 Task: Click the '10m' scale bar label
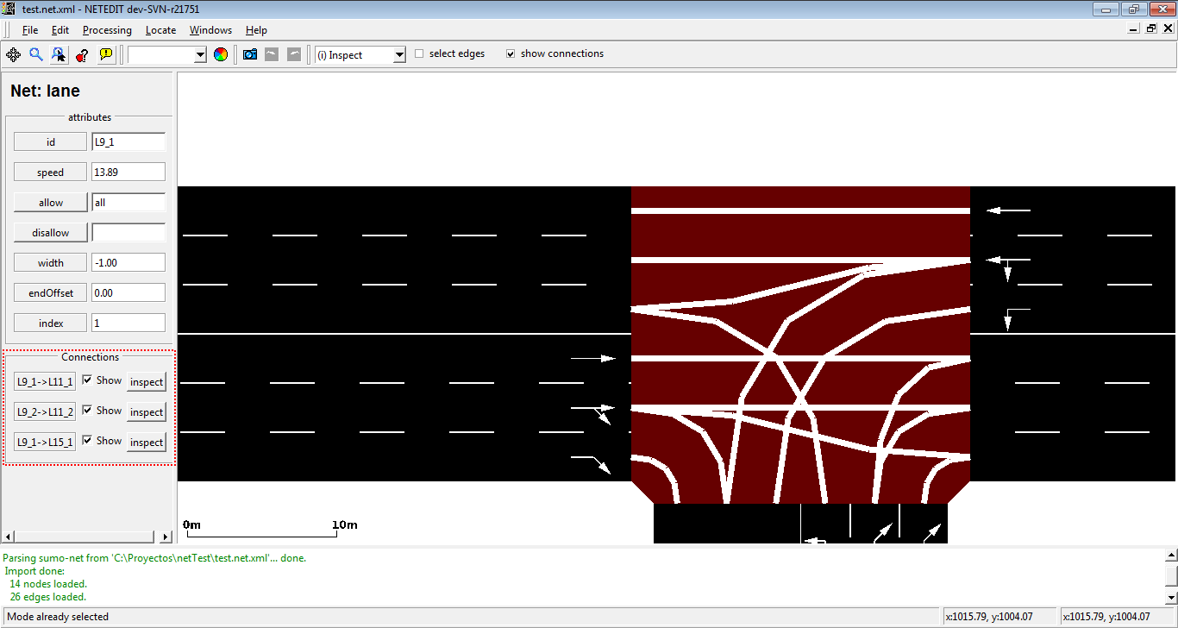click(345, 524)
